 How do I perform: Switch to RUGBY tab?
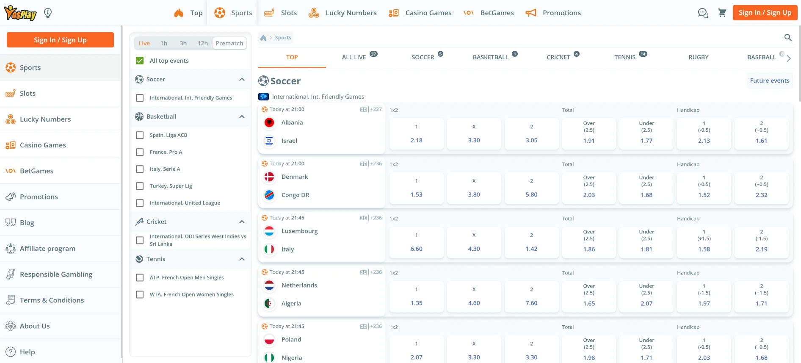699,57
